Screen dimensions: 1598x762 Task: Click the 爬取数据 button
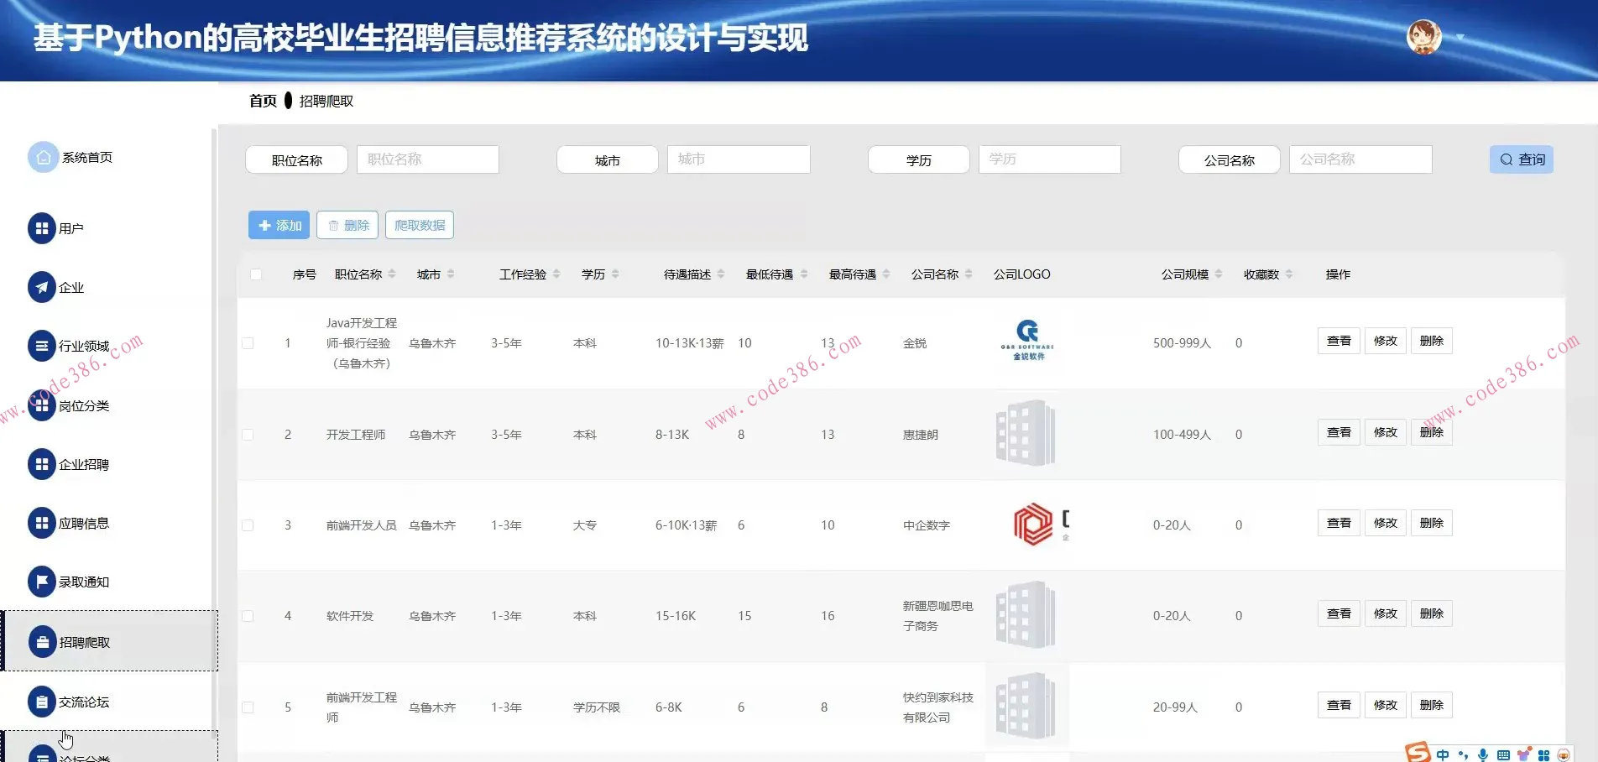(x=419, y=224)
